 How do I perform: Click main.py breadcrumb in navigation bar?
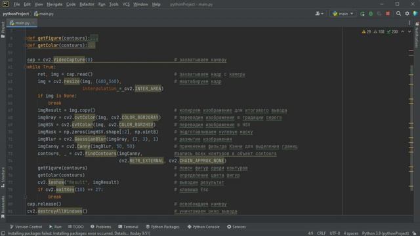pyautogui.click(x=44, y=14)
